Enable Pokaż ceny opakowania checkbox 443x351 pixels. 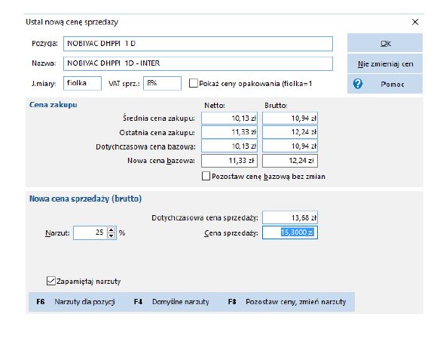pyautogui.click(x=193, y=83)
